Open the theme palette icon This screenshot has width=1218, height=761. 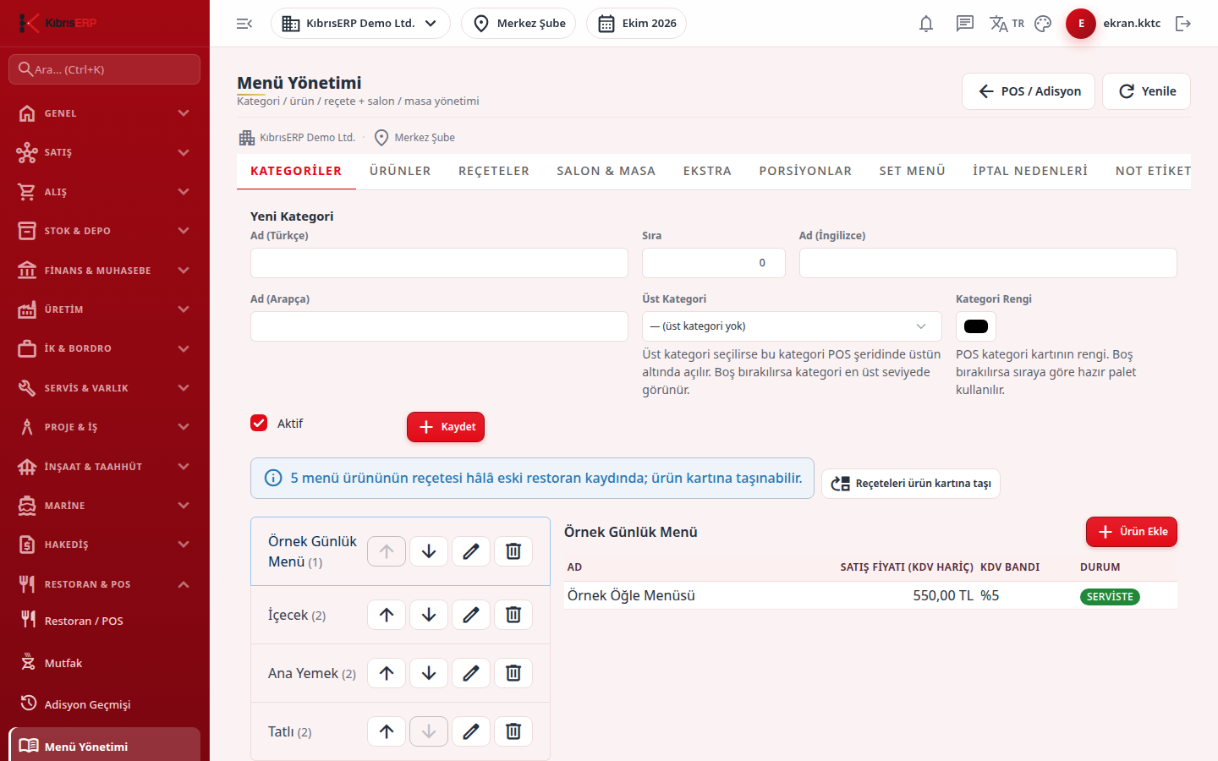1043,24
